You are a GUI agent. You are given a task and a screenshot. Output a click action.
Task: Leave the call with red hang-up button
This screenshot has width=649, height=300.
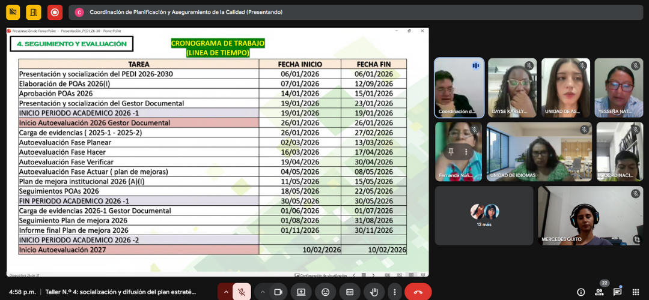418,292
